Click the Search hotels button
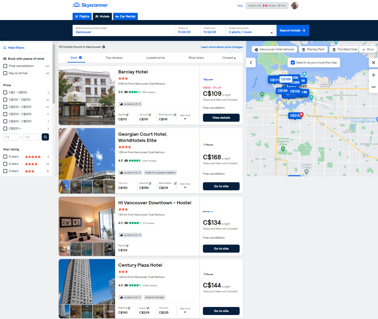Image resolution: width=378 pixels, height=319 pixels. 292,30
